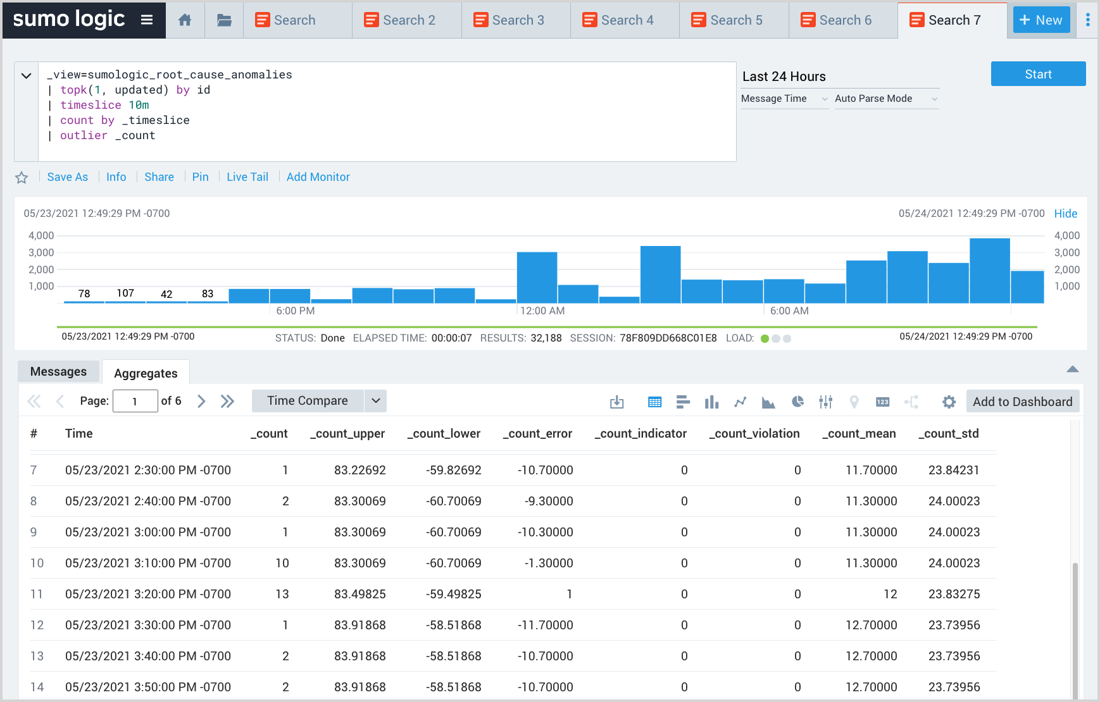Hide the histogram panel
1100x702 pixels.
[x=1065, y=214]
